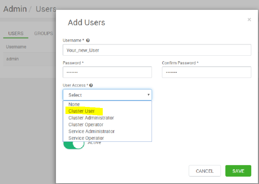Screen dimensions: 259x184
Task: Close the Add Users dialog with X
Action: click(x=249, y=20)
